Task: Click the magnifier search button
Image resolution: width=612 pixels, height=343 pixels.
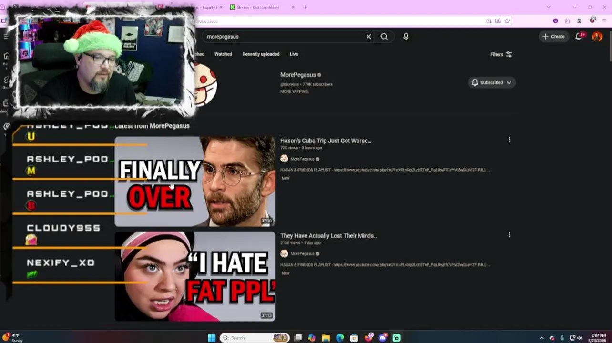Action: (x=384, y=37)
